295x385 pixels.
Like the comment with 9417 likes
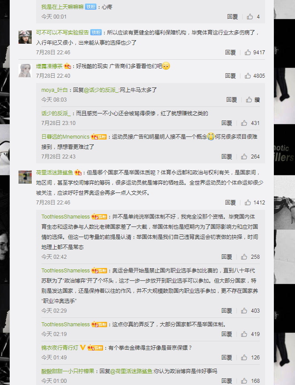click(248, 52)
